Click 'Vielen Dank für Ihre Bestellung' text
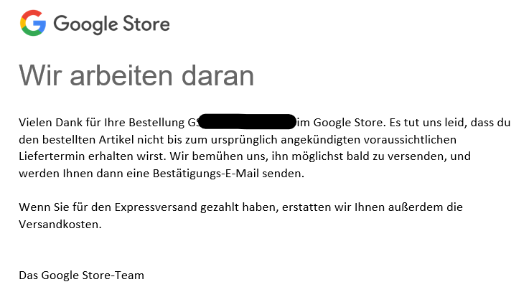Viewport: 529px width, 292px height. (101, 123)
